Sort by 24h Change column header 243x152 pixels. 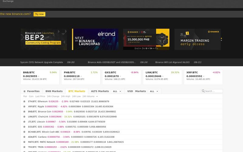pos(53,96)
